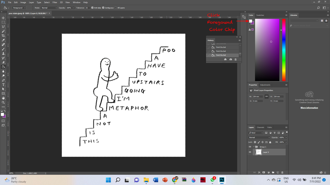Click foreground color chip in Color panel

click(x=250, y=21)
